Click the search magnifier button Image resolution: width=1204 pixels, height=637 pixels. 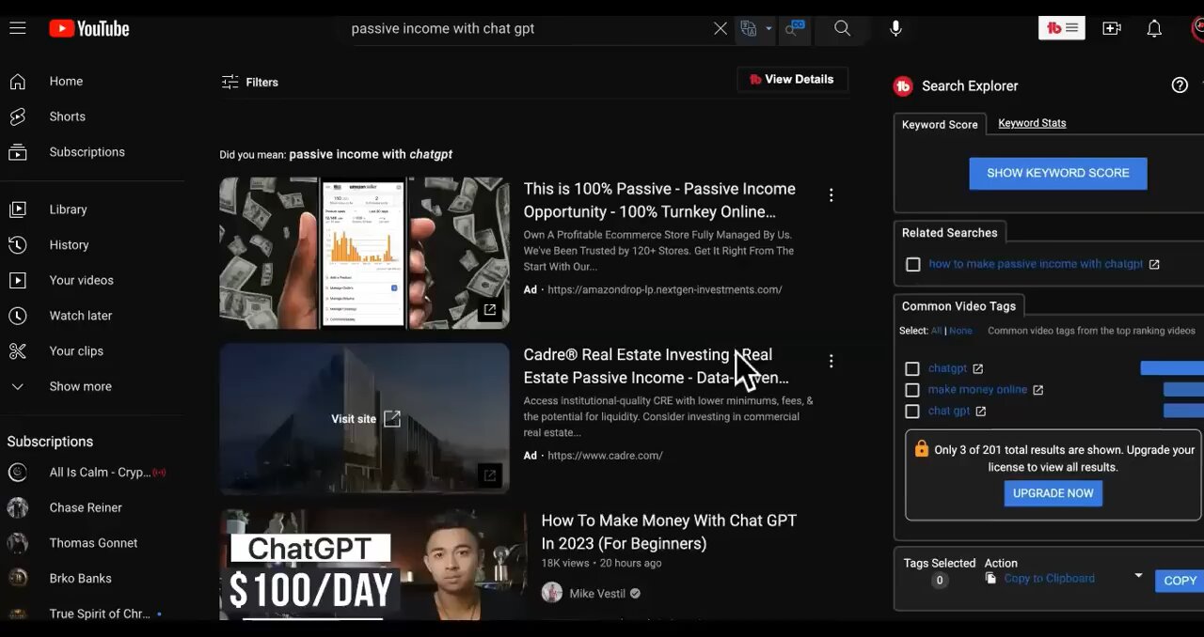(842, 28)
